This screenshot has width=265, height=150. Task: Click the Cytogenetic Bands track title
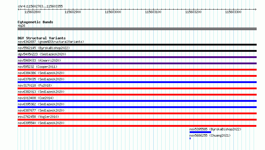pos(35,22)
